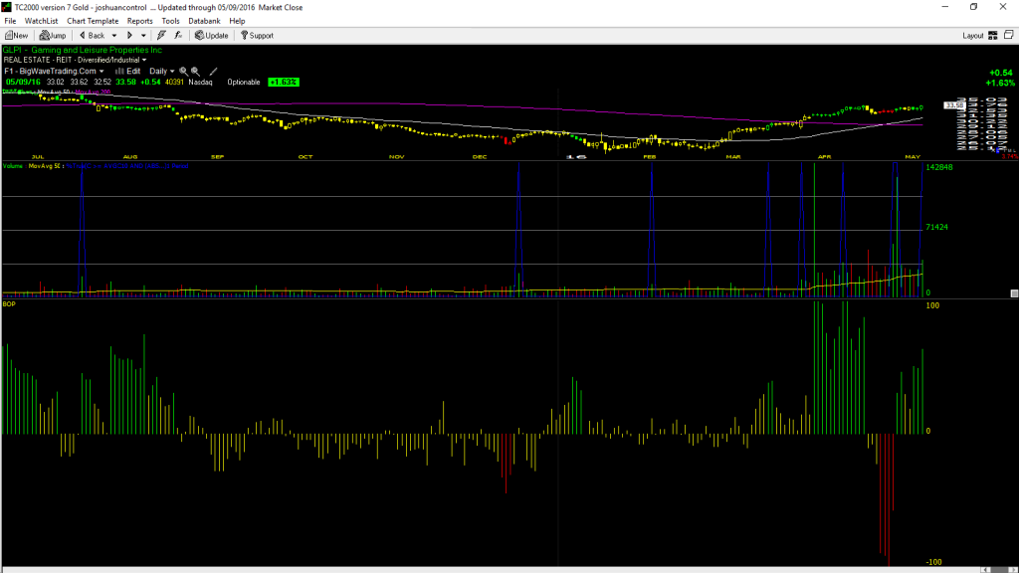The image size is (1019, 573).
Task: Open the fx formula icon
Action: tap(178, 36)
